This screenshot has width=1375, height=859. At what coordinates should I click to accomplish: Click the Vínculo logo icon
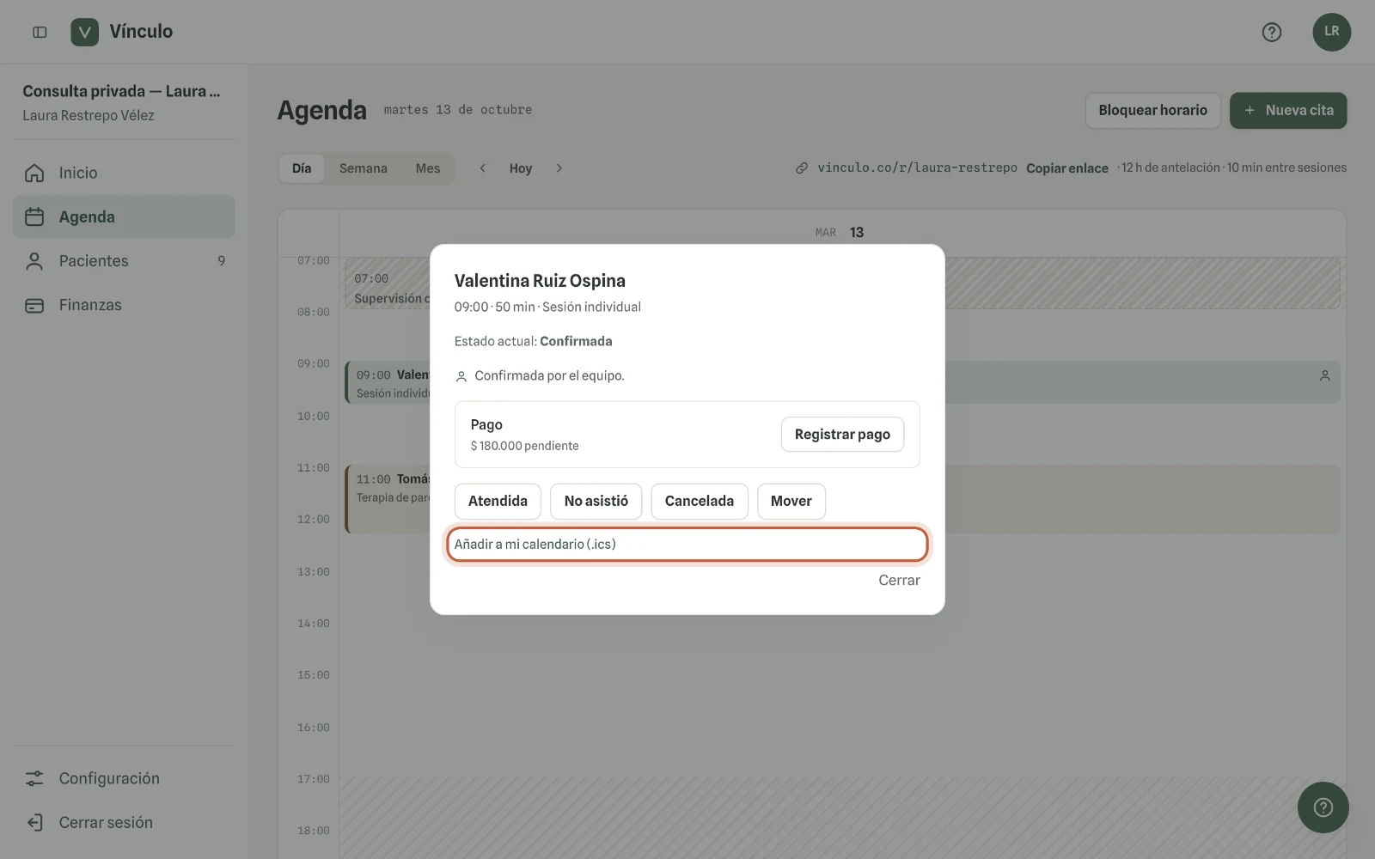(84, 32)
